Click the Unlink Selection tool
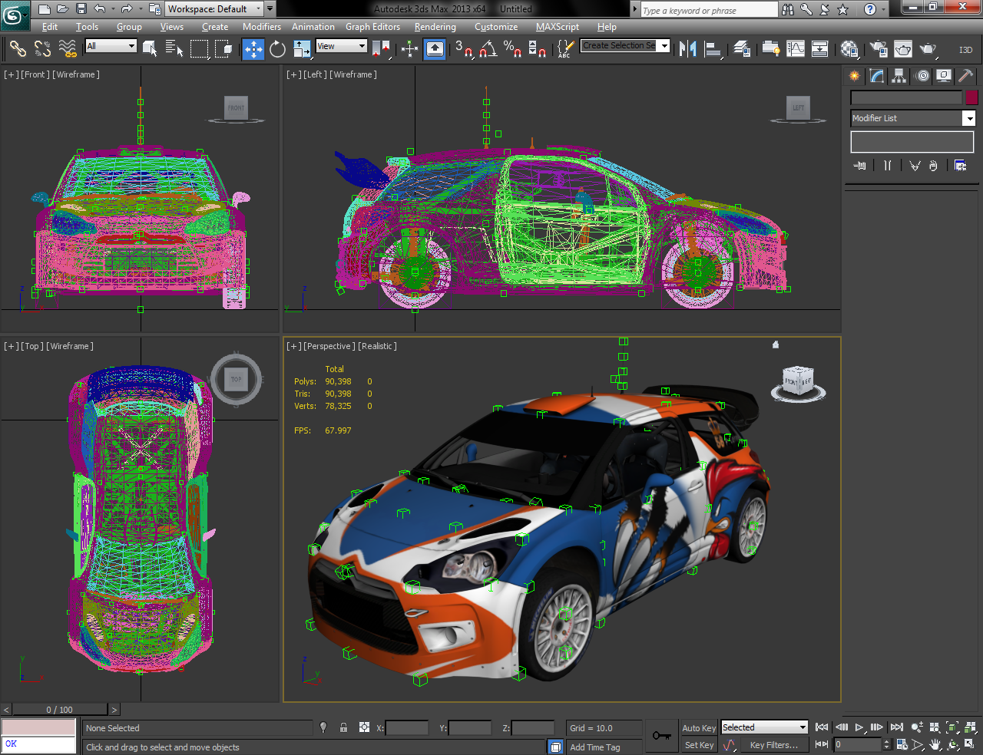 pyautogui.click(x=42, y=49)
